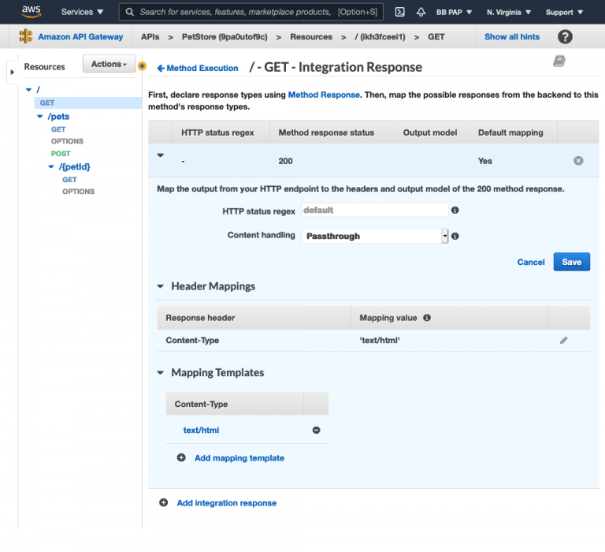This screenshot has height=552, width=605.
Task: Collapse the /pets resource node
Action: tap(39, 116)
